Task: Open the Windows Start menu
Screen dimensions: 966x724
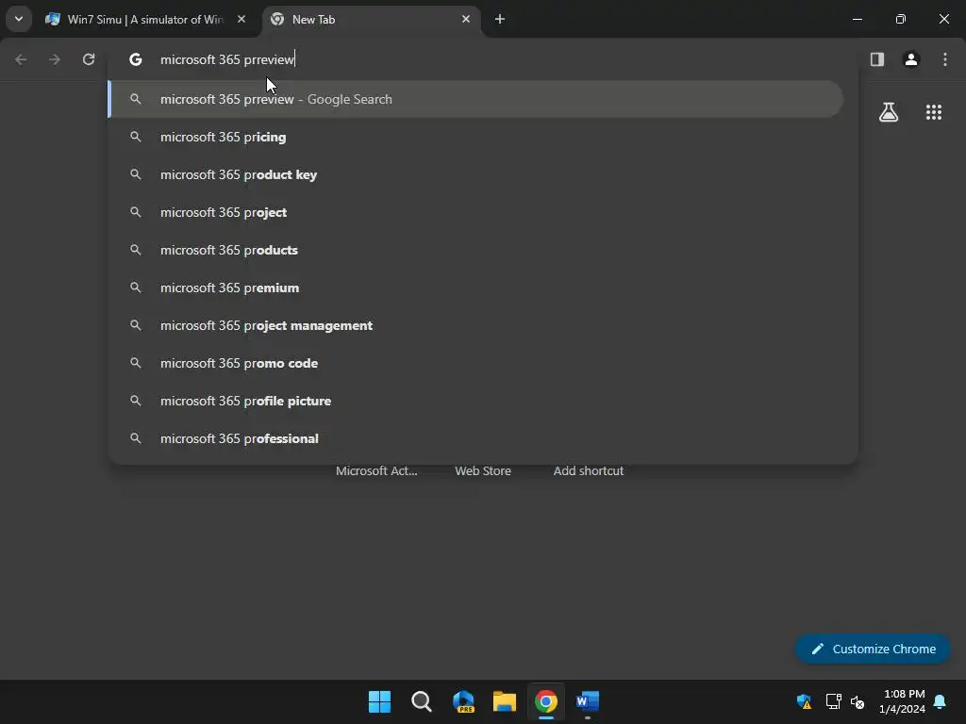Action: [379, 701]
